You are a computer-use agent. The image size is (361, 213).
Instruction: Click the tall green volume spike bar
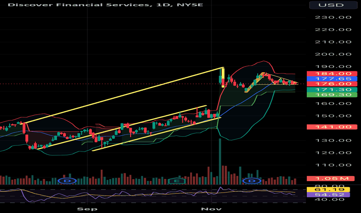pyautogui.click(x=220, y=161)
